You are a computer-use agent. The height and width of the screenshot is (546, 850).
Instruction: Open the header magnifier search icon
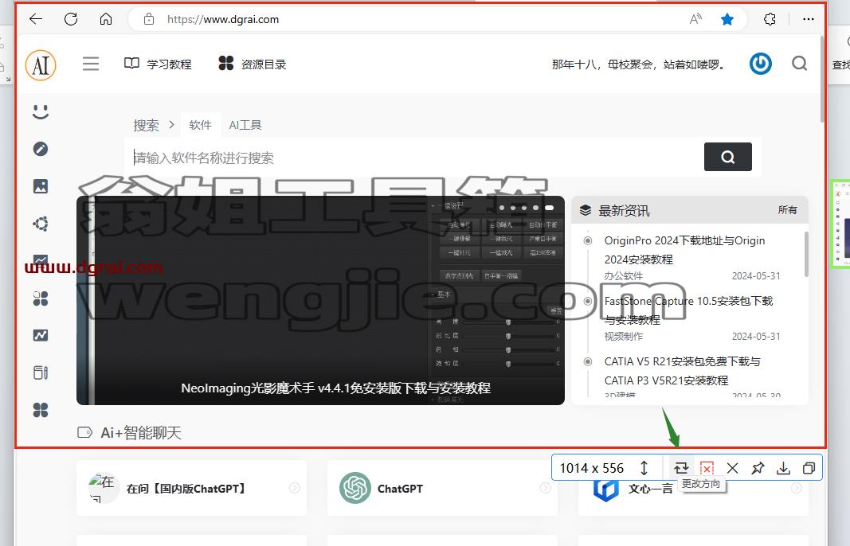800,64
